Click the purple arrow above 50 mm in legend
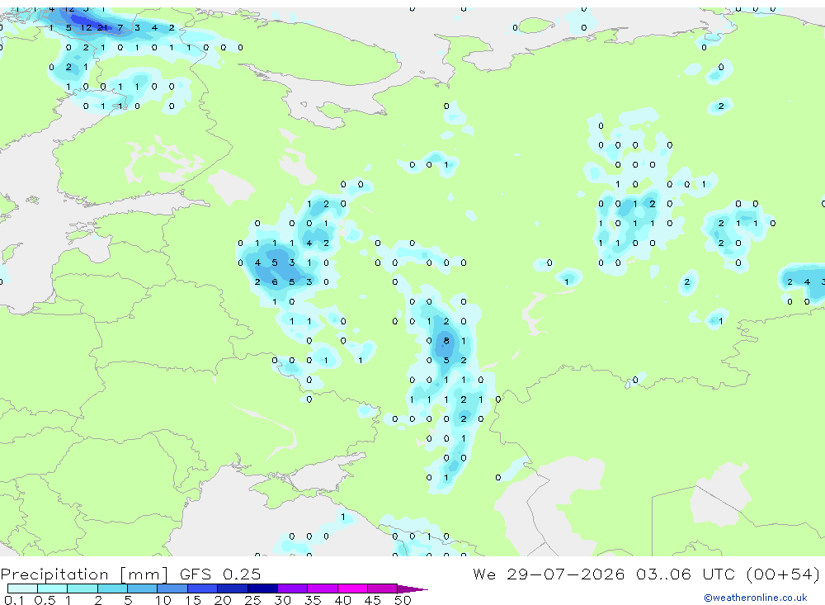The width and height of the screenshot is (825, 605). tap(412, 589)
